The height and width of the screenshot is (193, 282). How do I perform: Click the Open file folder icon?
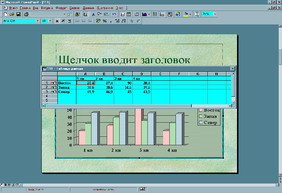point(12,14)
